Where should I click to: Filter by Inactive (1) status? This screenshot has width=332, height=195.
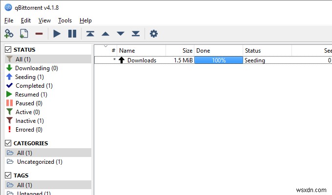pos(48,121)
